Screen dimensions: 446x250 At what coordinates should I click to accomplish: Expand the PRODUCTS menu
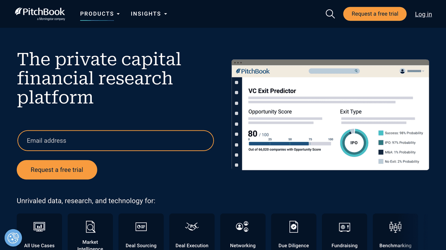click(100, 14)
